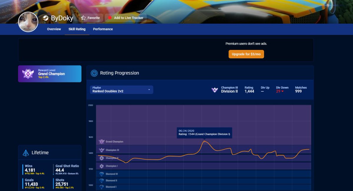
Task: Click 'Premium users don't see ads.' text
Action: tap(246, 44)
